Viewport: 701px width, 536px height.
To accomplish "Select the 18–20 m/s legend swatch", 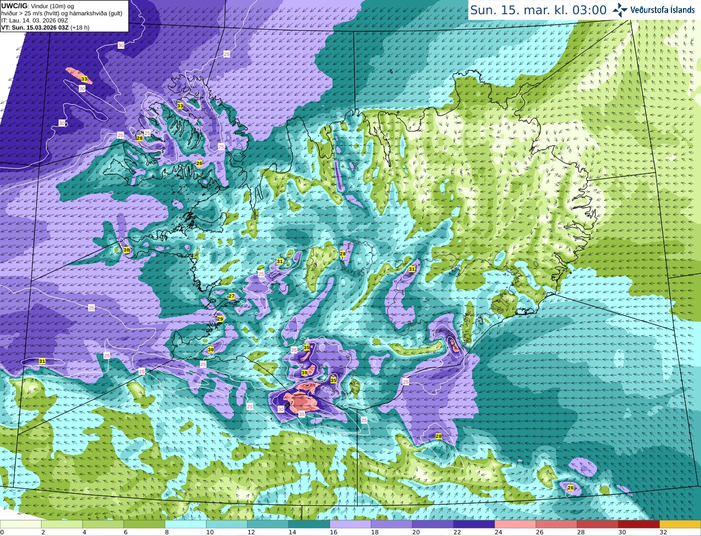I will click(x=392, y=524).
